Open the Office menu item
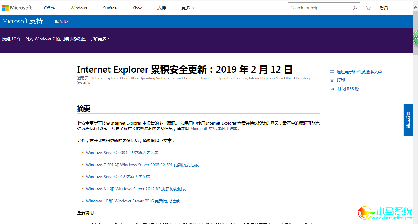The height and width of the screenshot is (224, 418). (49, 8)
